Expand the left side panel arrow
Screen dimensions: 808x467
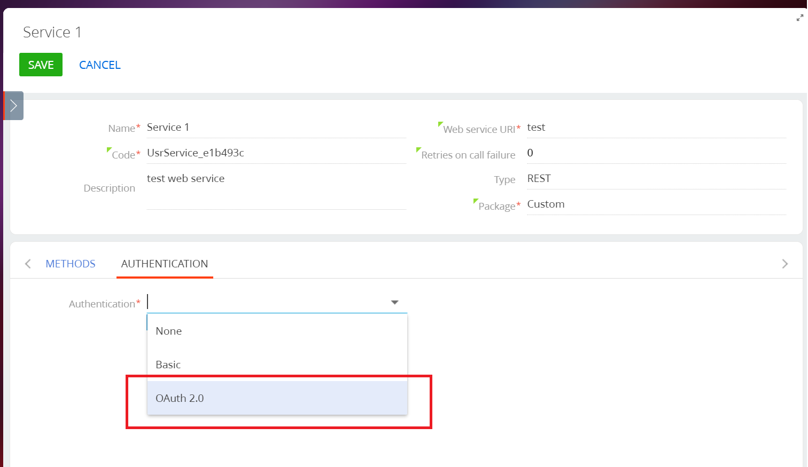[x=13, y=106]
